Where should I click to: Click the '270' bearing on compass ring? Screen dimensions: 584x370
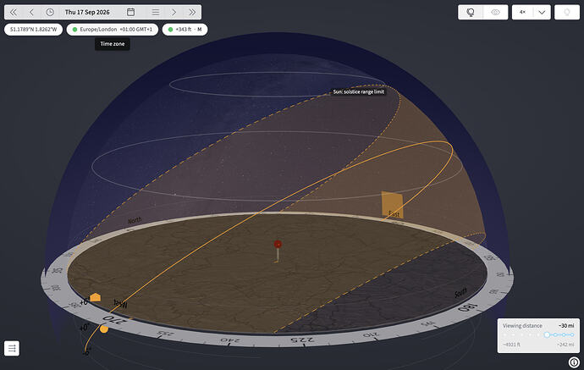(x=114, y=320)
